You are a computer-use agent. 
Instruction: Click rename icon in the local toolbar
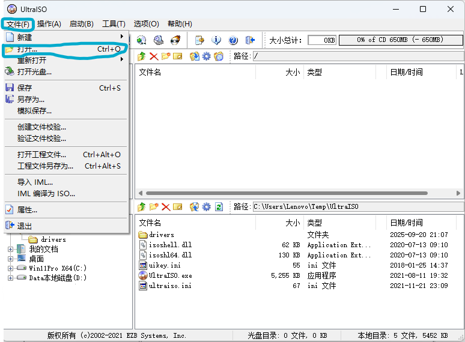pos(178,206)
